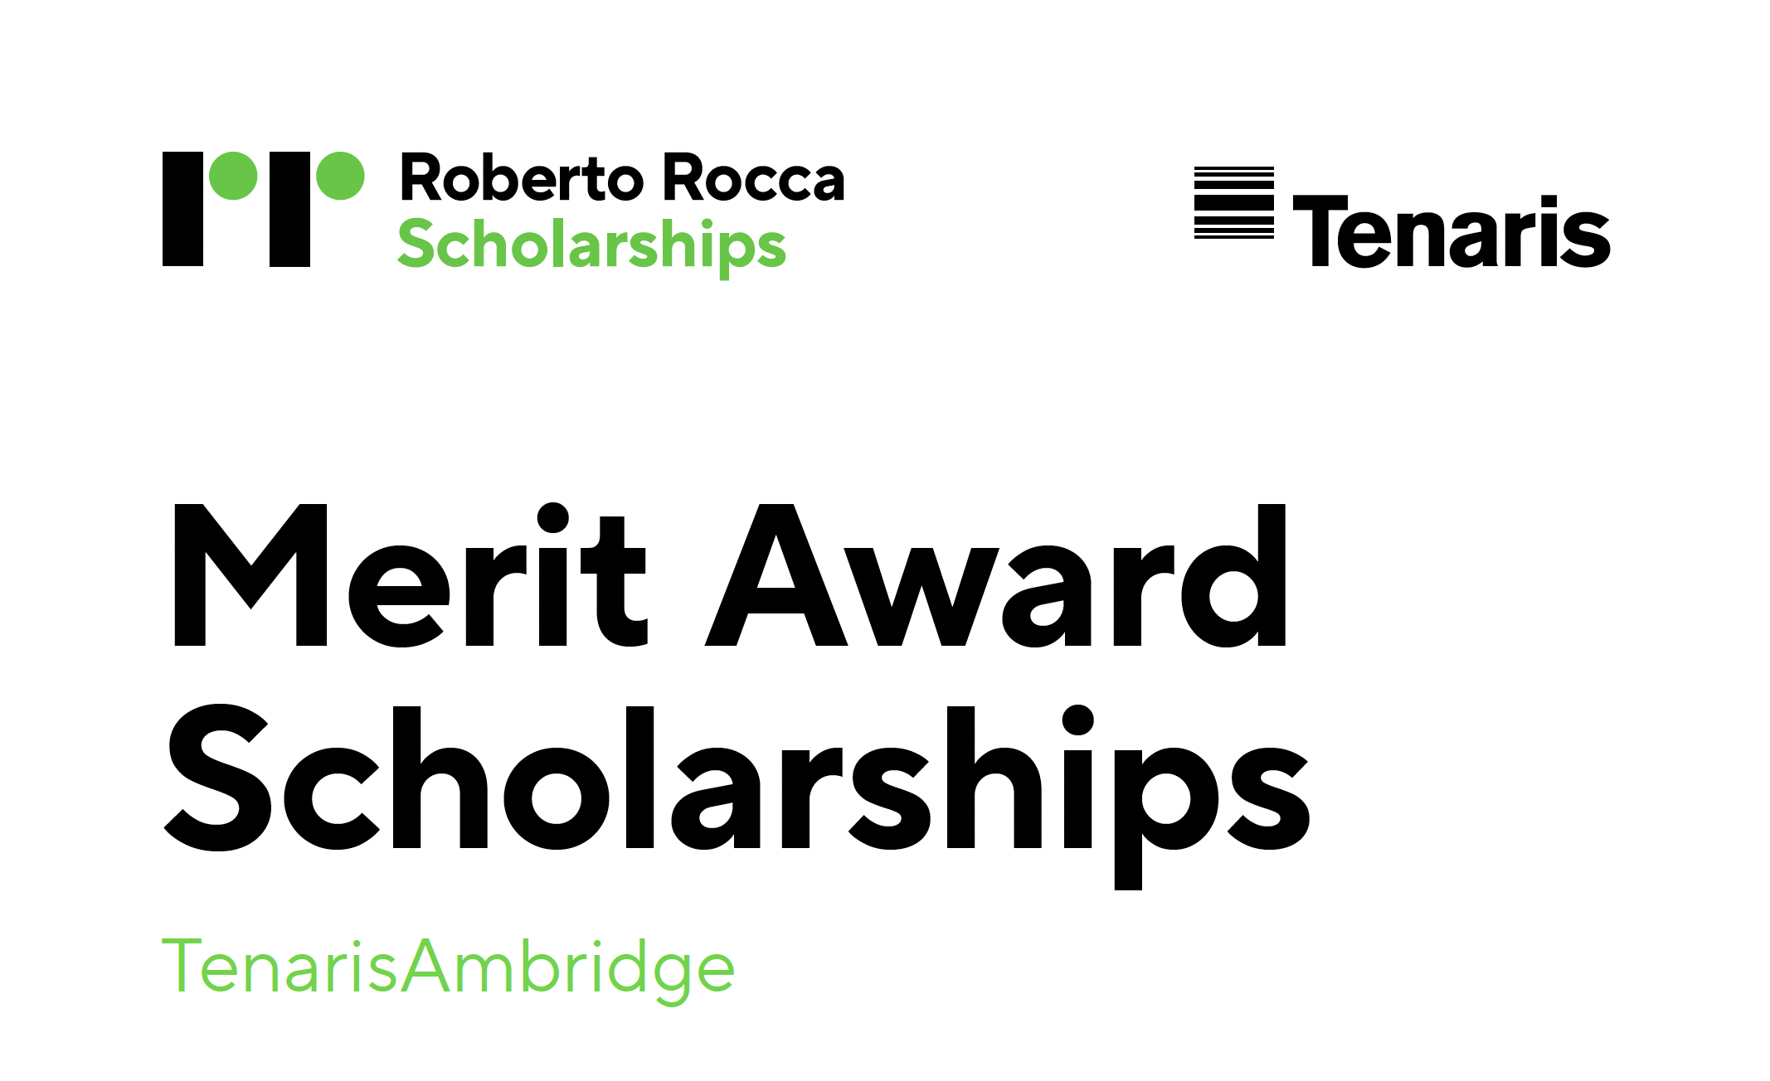The height and width of the screenshot is (1081, 1770).
Task: Click the word Award in the heading
Action: pyautogui.click(x=995, y=575)
